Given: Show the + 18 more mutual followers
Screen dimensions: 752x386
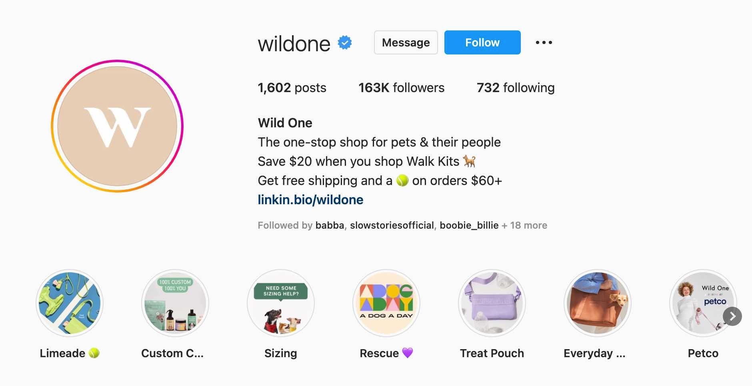Looking at the screenshot, I should (524, 225).
